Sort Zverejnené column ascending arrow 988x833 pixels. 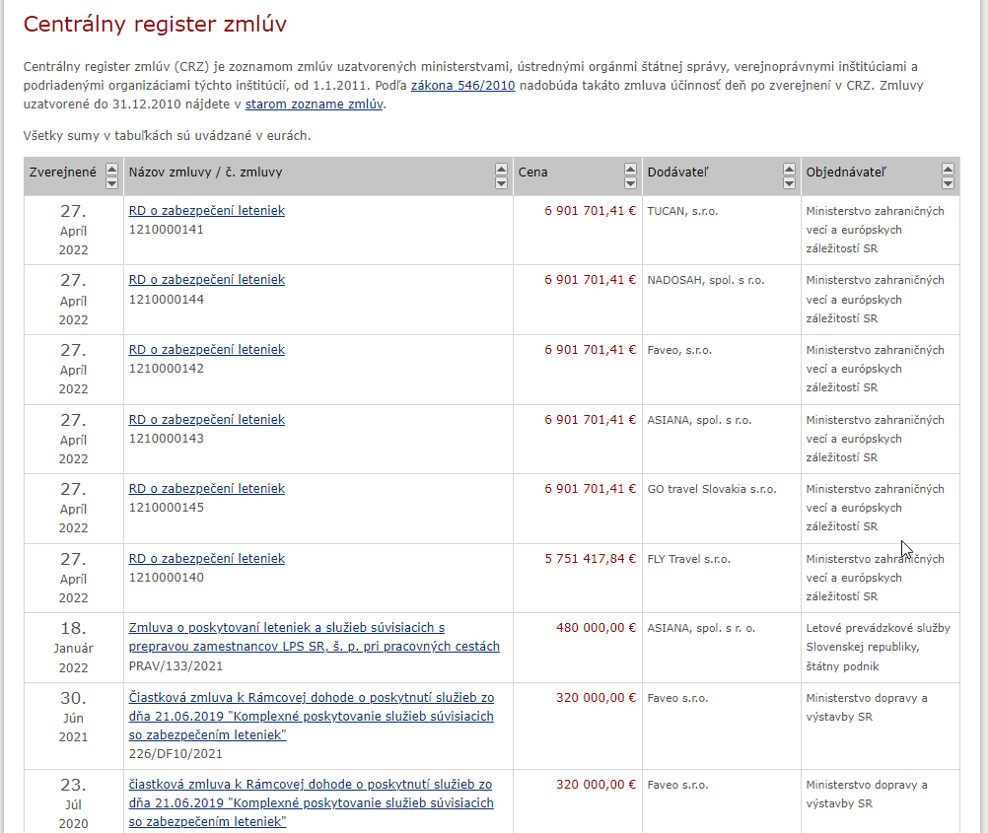coord(111,169)
